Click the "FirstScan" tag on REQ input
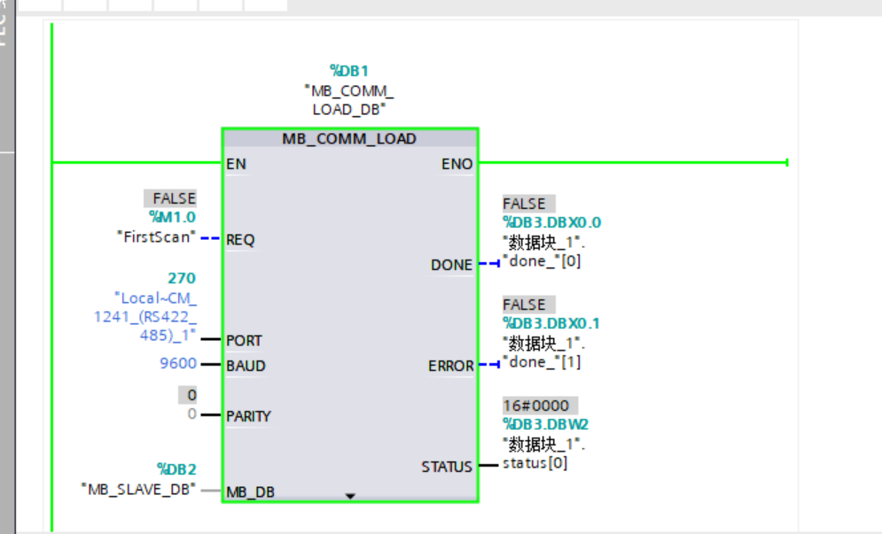The height and width of the screenshot is (534, 882). [x=154, y=238]
